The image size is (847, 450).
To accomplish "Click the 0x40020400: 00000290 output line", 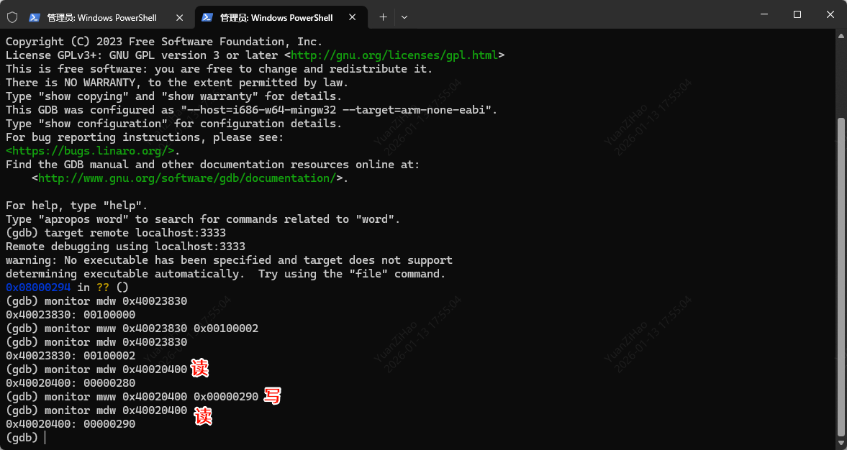I will click(x=71, y=424).
